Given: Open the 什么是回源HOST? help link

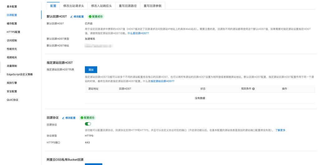Looking at the screenshot, I should point(138,33).
